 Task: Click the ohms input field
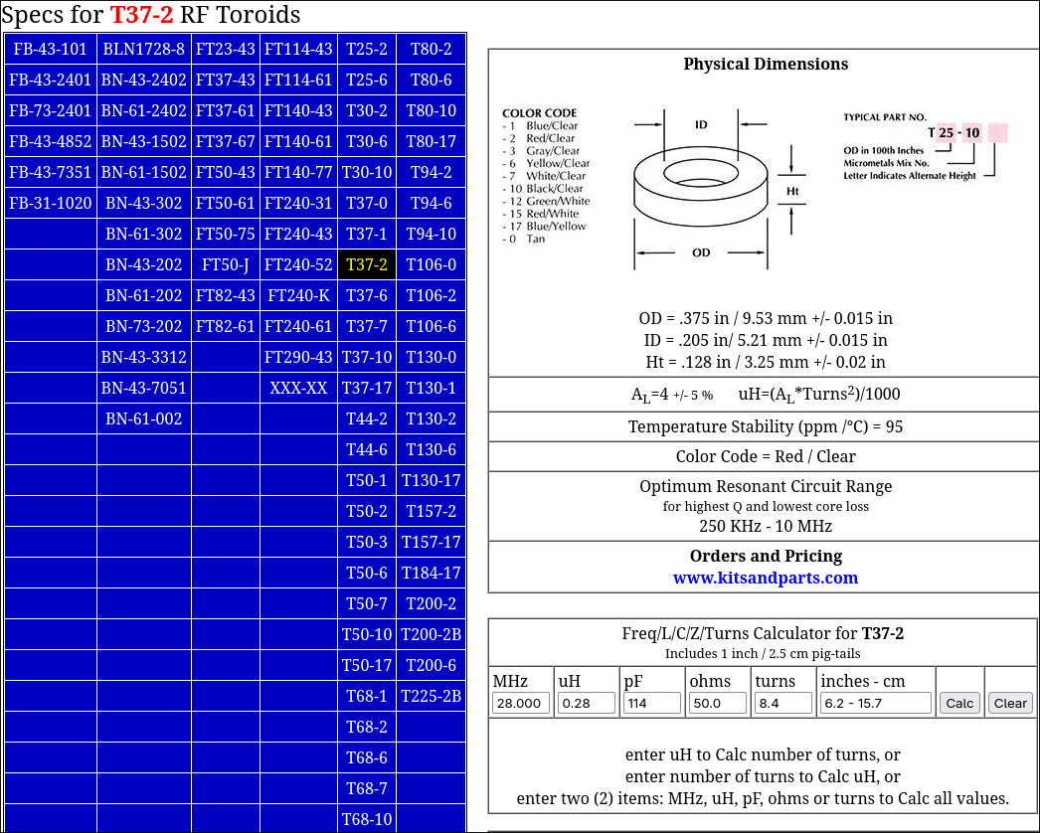tap(717, 703)
